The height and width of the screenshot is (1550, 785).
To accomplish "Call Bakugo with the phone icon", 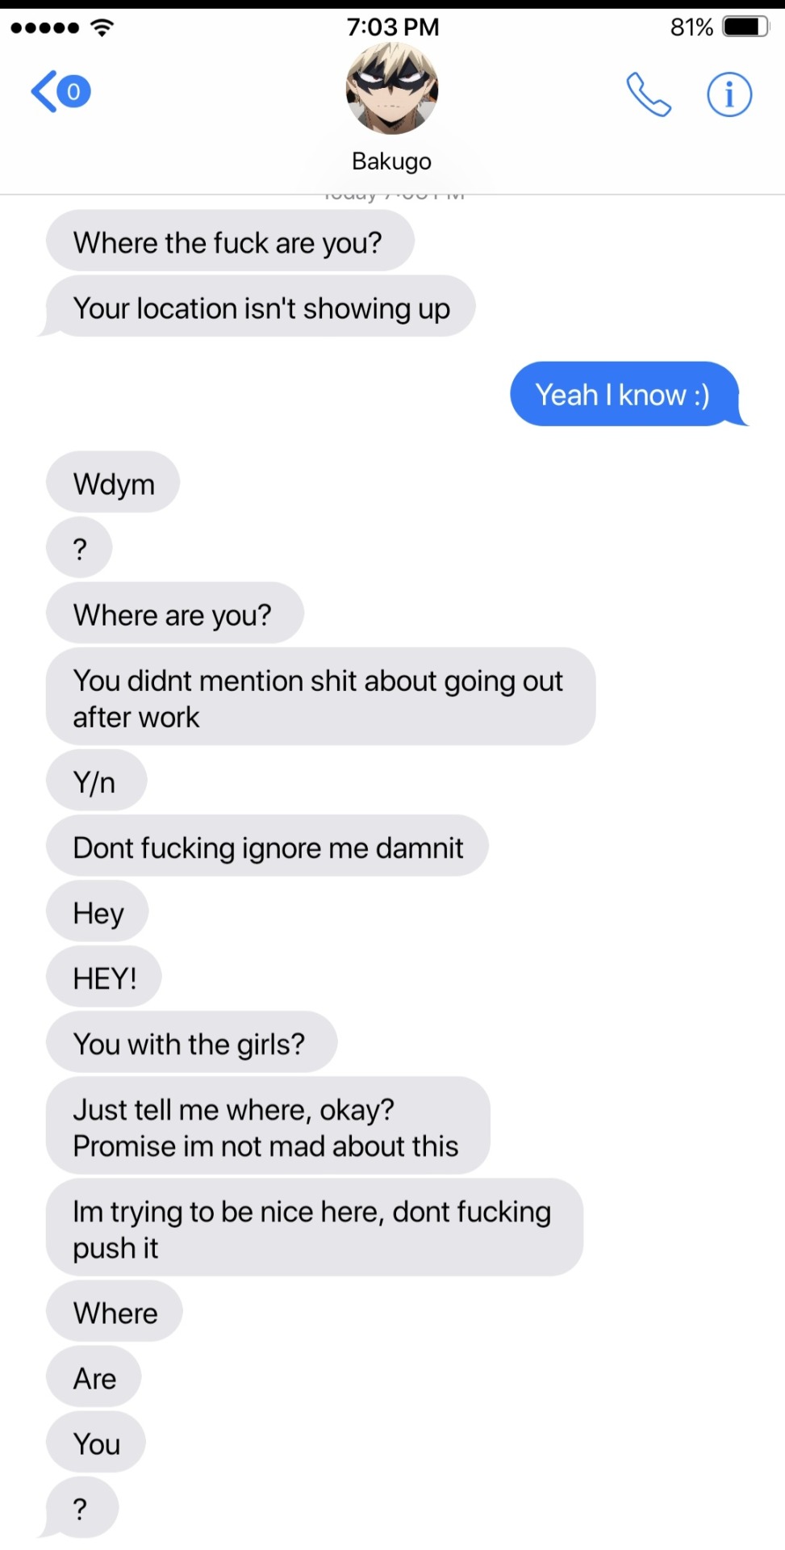I will (x=649, y=94).
